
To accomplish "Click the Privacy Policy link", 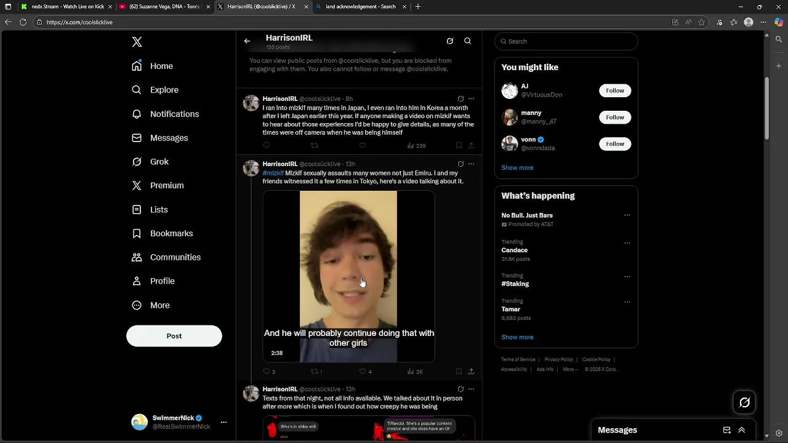I will pos(559,359).
